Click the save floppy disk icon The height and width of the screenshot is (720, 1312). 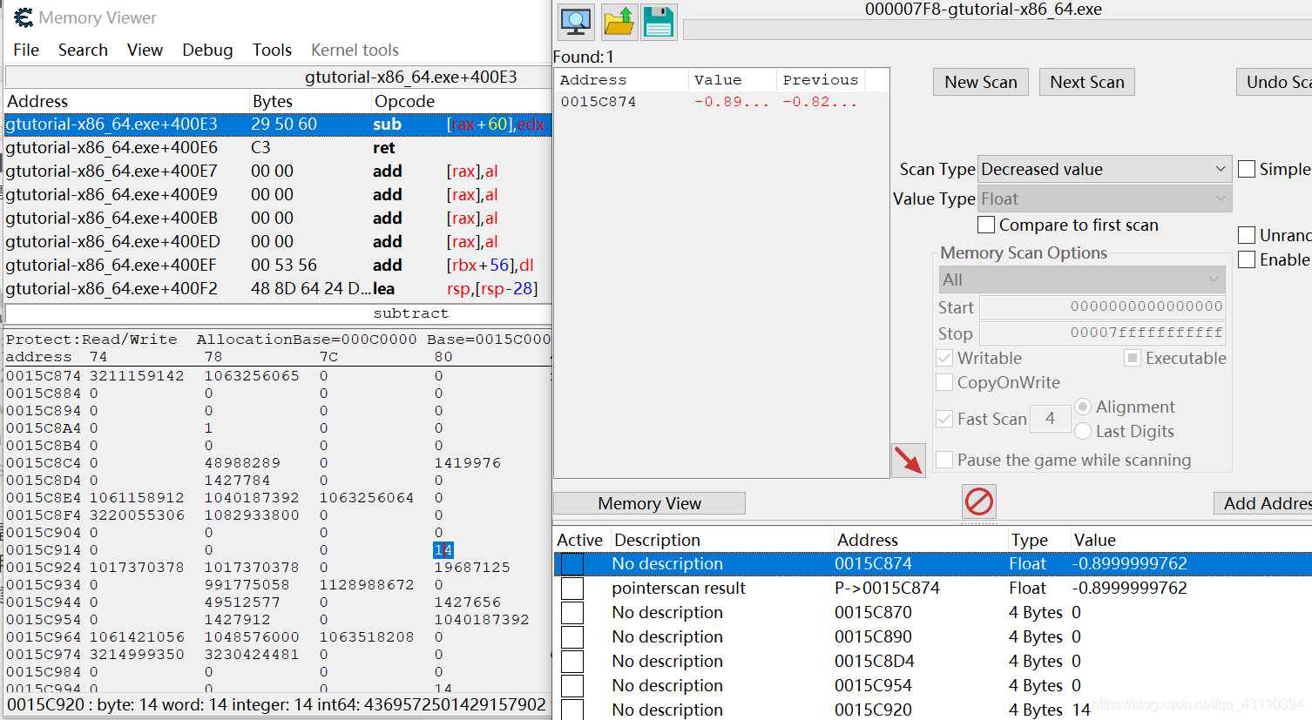659,22
